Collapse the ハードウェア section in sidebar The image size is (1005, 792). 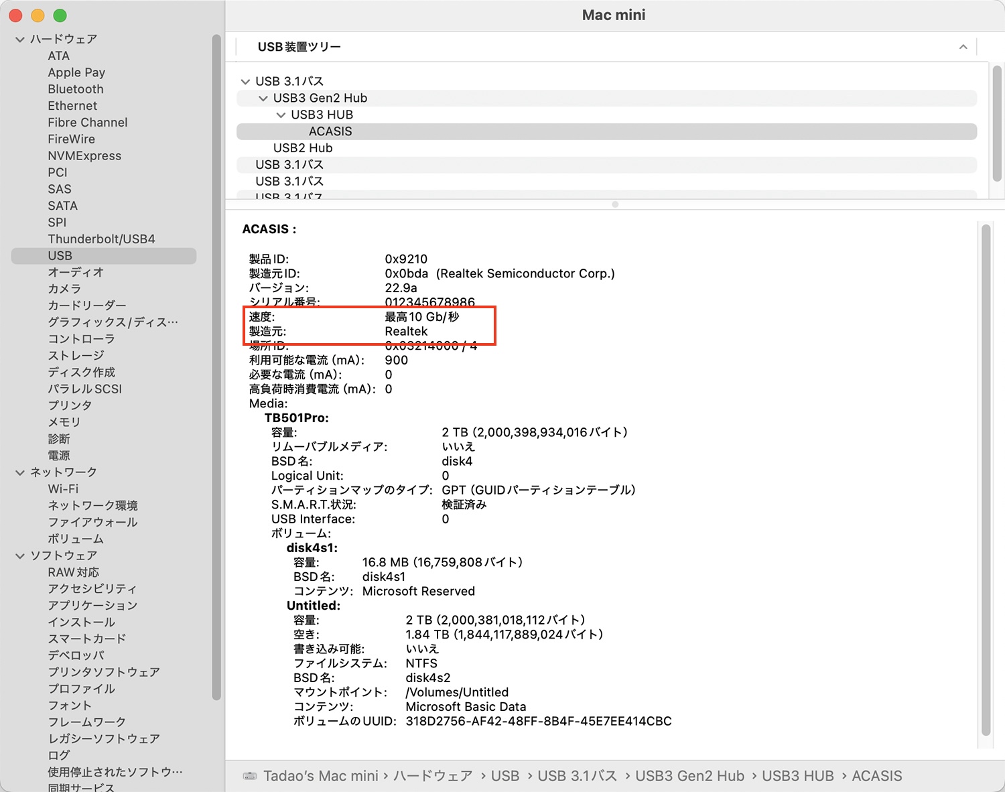[20, 40]
